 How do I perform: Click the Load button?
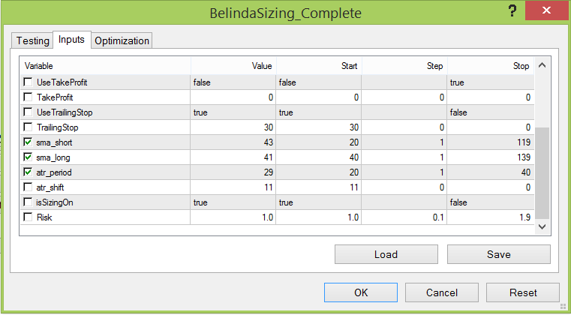point(386,254)
